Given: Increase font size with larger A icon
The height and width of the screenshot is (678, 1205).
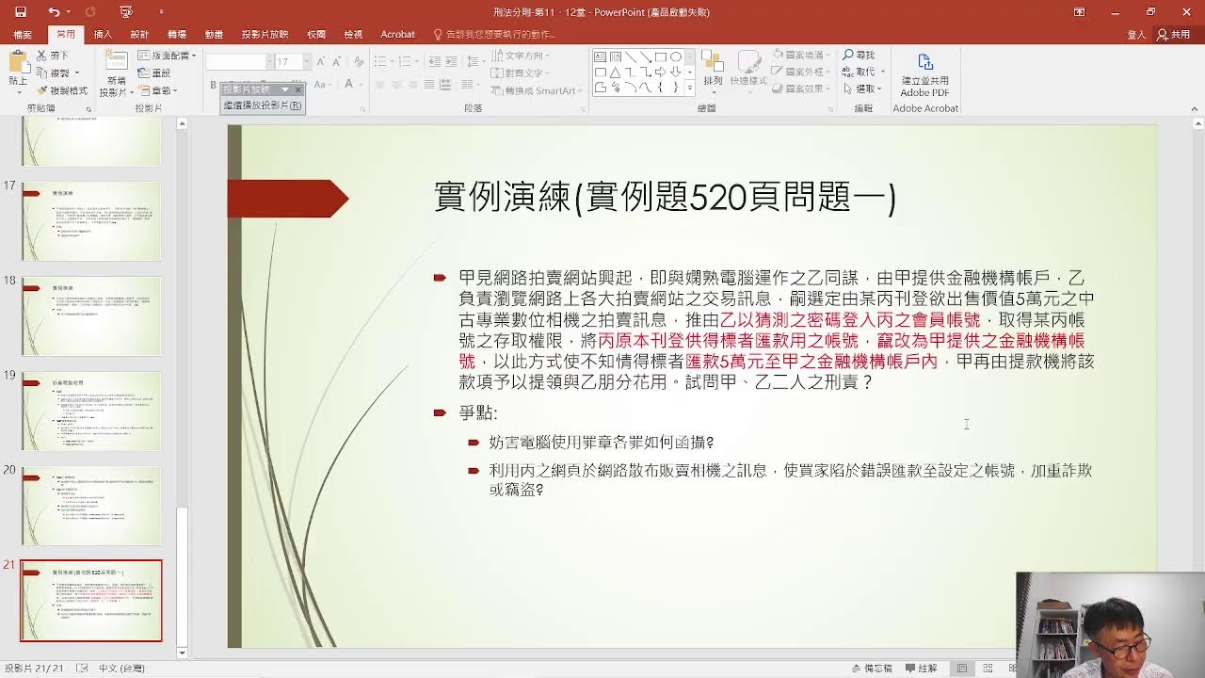Looking at the screenshot, I should 321,61.
